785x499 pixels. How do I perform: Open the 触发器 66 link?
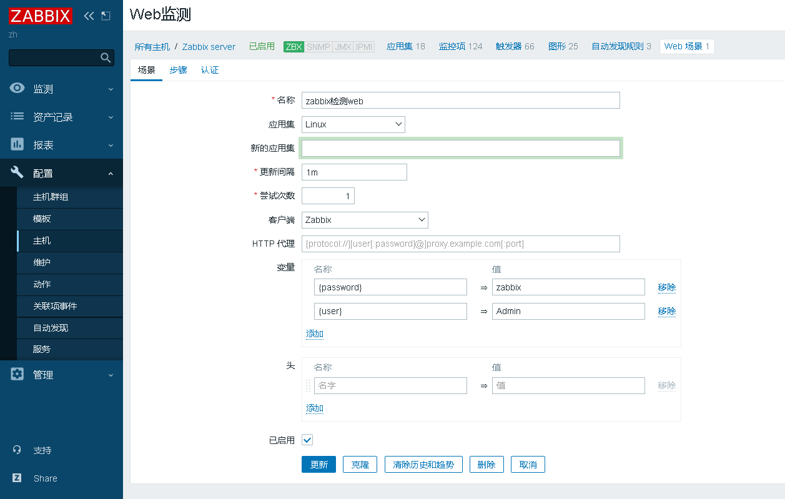pyautogui.click(x=515, y=46)
